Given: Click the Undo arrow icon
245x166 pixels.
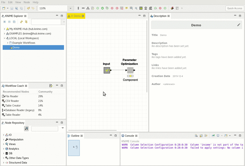Looking at the screenshot, I should coord(28,8).
